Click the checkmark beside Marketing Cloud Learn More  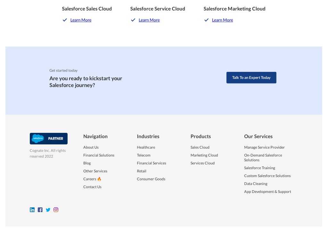coord(207,20)
